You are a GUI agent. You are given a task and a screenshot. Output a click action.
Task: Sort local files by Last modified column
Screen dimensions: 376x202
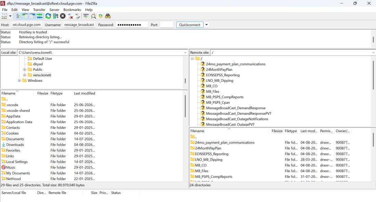(84, 93)
